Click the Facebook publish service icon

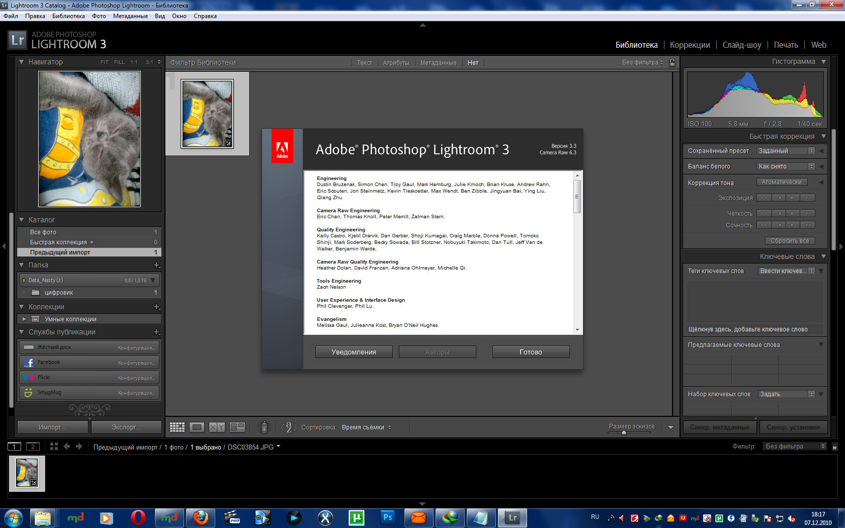[x=29, y=363]
